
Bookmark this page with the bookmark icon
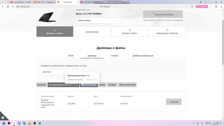[x=192, y=7]
